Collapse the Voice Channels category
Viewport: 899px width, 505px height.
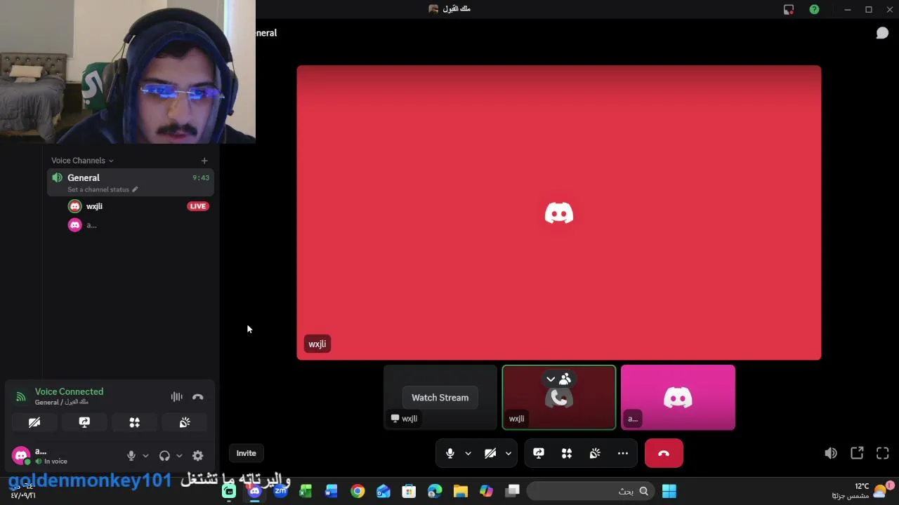click(x=82, y=161)
